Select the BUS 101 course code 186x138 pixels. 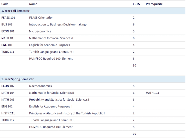[x=7, y=25]
